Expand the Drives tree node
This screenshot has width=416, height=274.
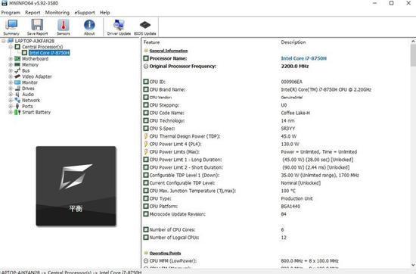pyautogui.click(x=11, y=89)
